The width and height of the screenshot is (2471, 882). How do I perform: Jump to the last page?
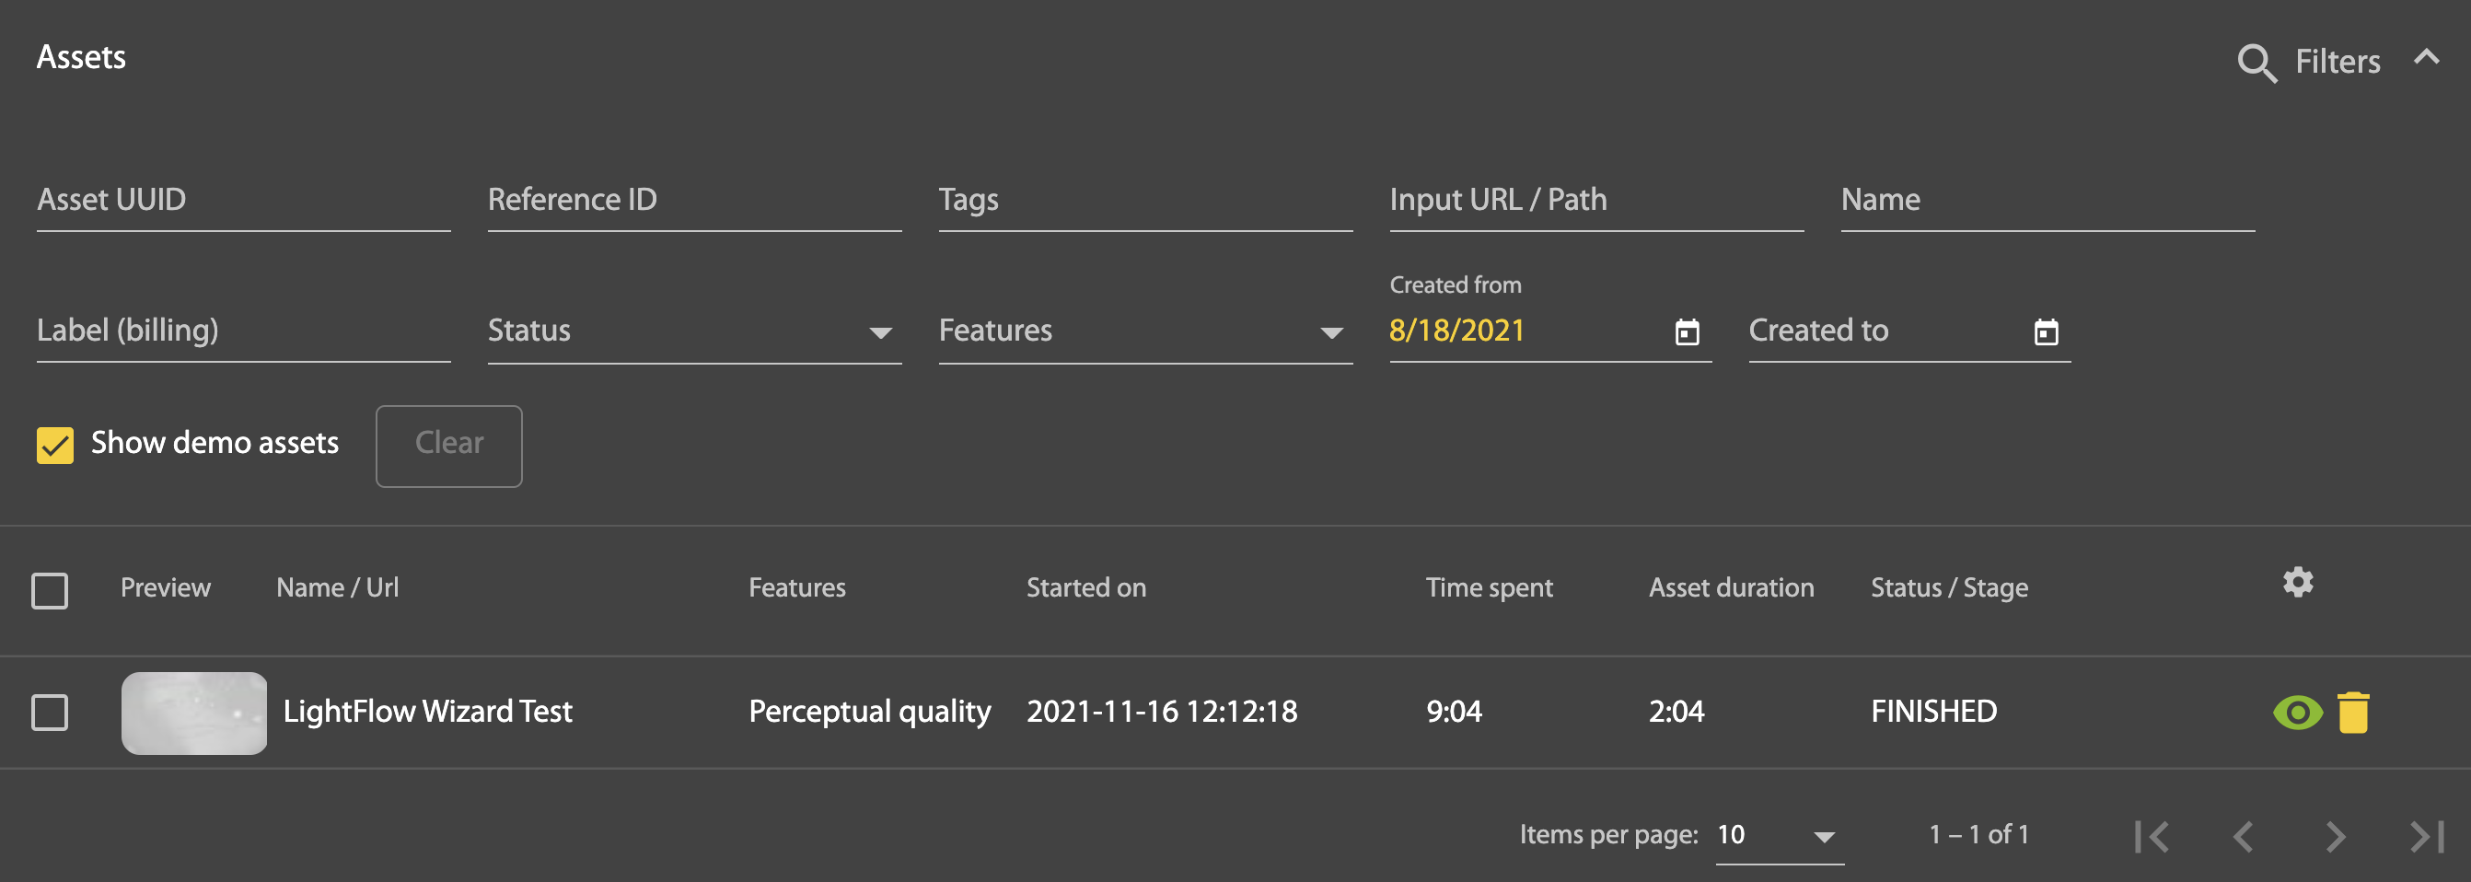coord(2426,836)
